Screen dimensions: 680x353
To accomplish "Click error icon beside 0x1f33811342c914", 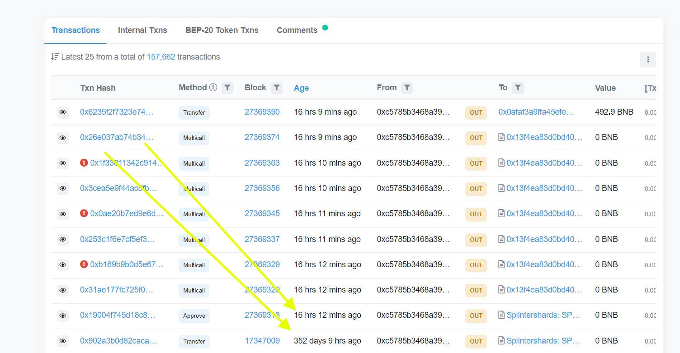I will pyautogui.click(x=84, y=163).
